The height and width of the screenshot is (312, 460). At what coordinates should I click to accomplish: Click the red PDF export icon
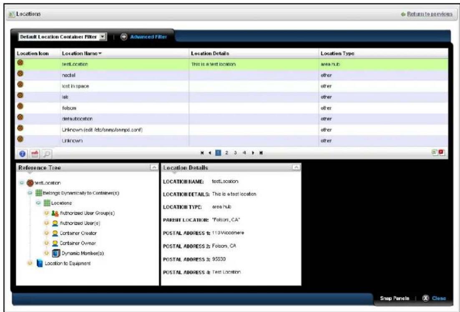click(x=441, y=152)
